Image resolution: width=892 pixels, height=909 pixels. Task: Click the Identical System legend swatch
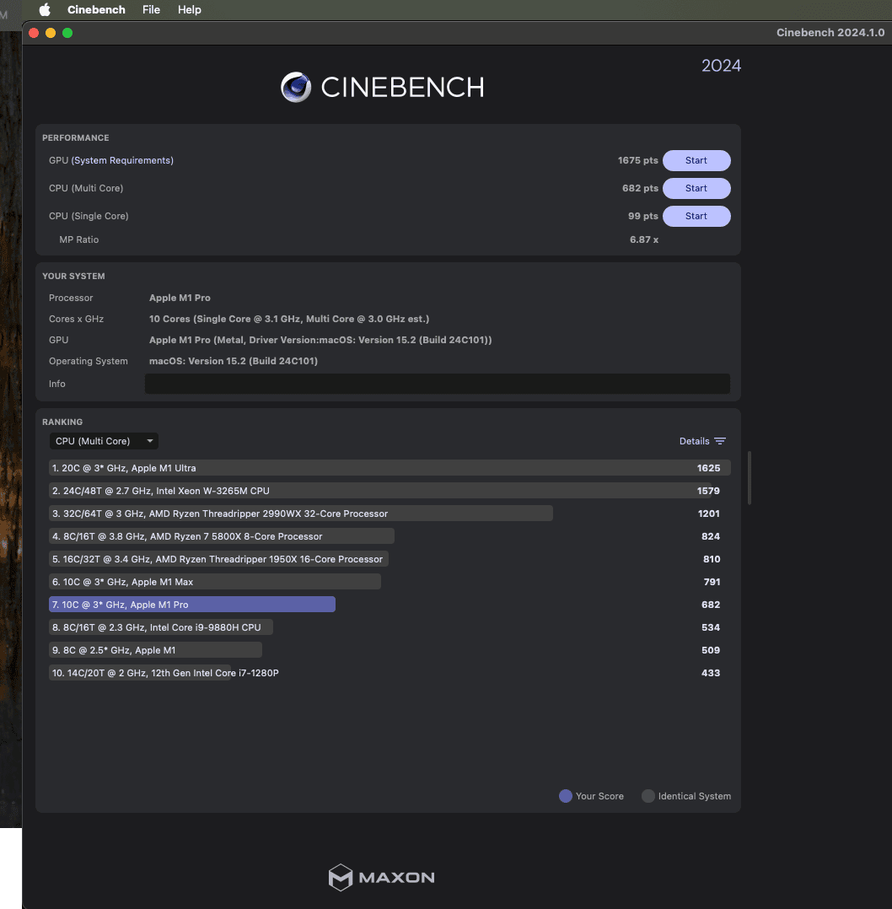(648, 796)
